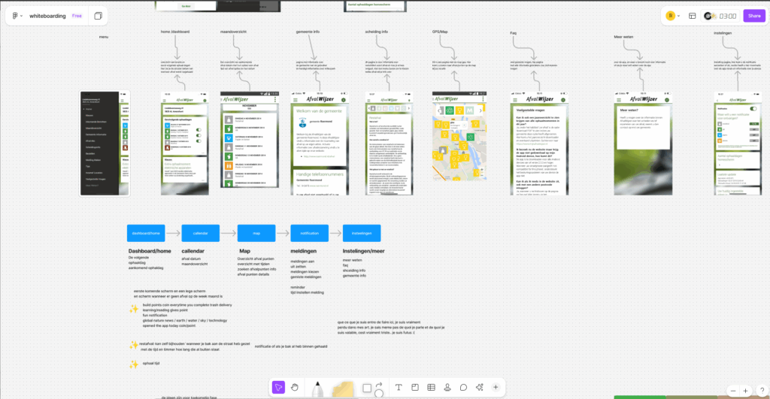The height and width of the screenshot is (399, 770).
Task: Click the Free plan badge
Action: pyautogui.click(x=77, y=16)
